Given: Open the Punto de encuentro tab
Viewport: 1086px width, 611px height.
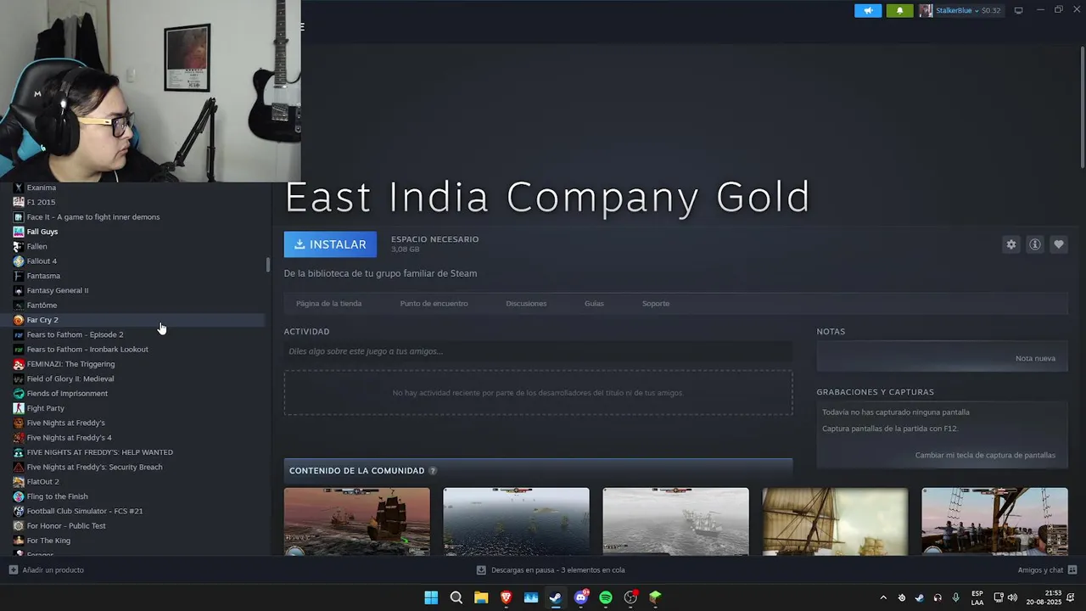Looking at the screenshot, I should point(434,303).
